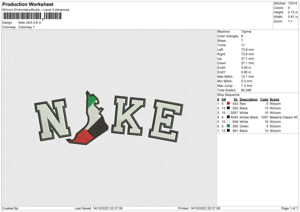This screenshot has width=300, height=212.
Task: Click the Height value 2.13 in
Action: 293,12
